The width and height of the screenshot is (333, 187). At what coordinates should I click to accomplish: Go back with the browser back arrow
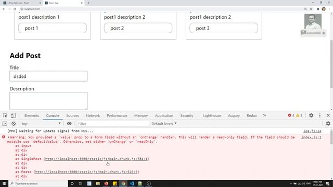coord(4,9)
